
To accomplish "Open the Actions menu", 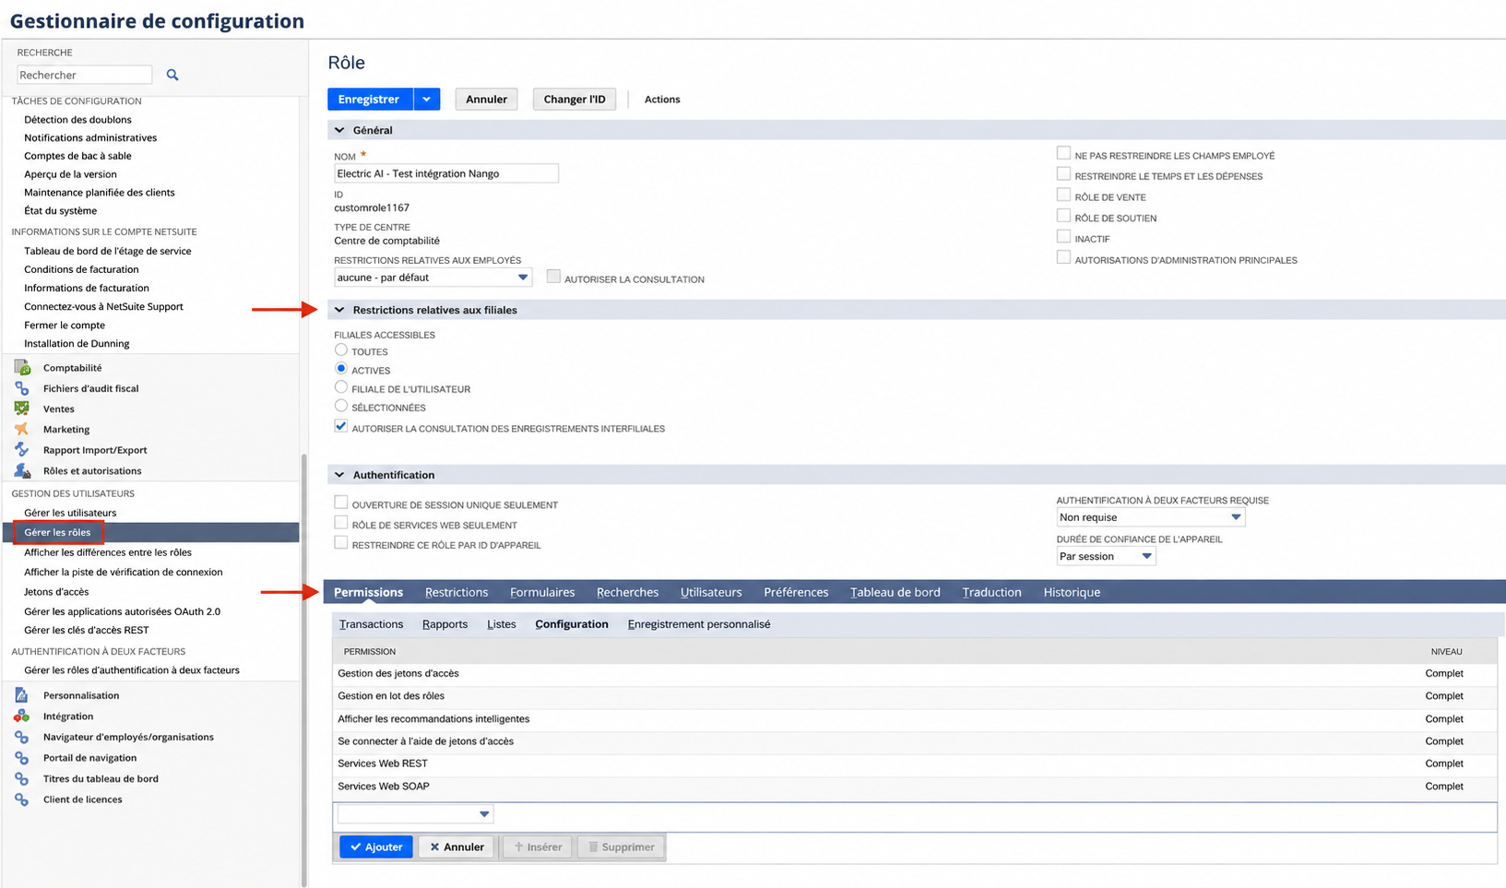I will click(662, 99).
